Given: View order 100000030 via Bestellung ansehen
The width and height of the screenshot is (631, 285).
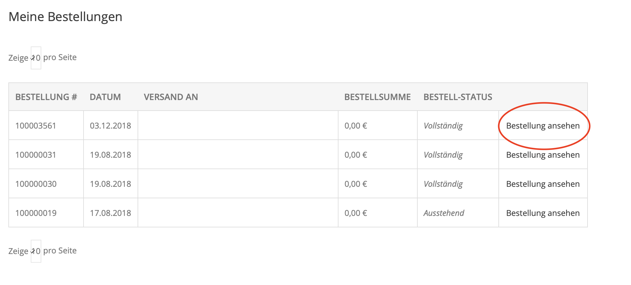Looking at the screenshot, I should [x=543, y=184].
